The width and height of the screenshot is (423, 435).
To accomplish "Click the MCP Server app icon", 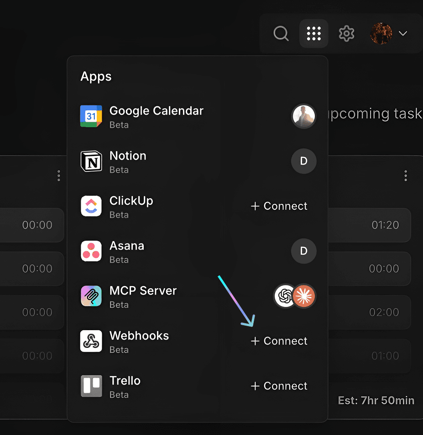I will pos(91,296).
